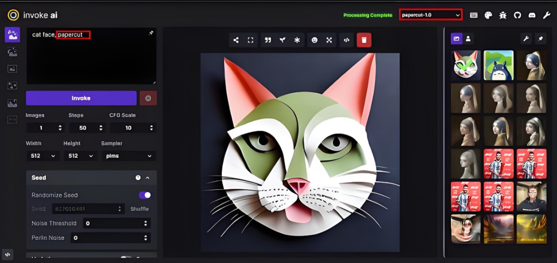
Task: Open the post-processing sidebar icon
Action: 12,103
